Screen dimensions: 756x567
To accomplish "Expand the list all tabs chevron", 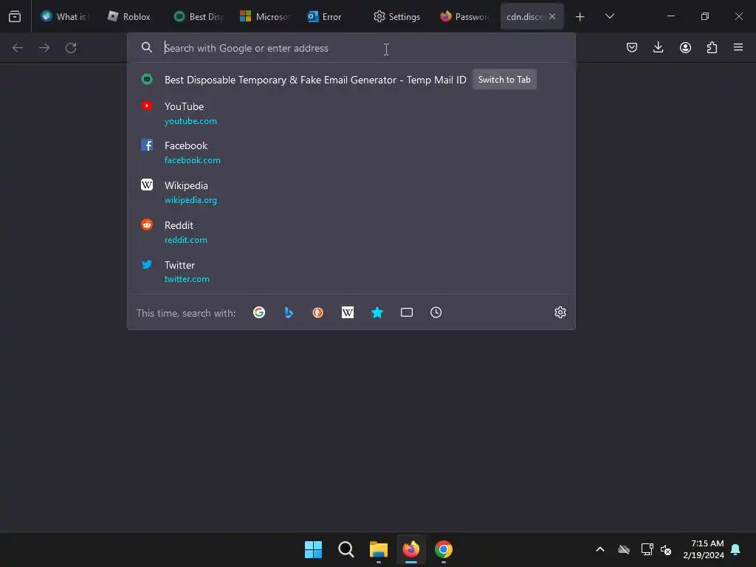I will tap(610, 16).
